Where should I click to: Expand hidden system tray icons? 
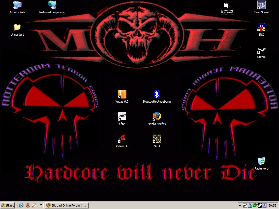coord(240,205)
